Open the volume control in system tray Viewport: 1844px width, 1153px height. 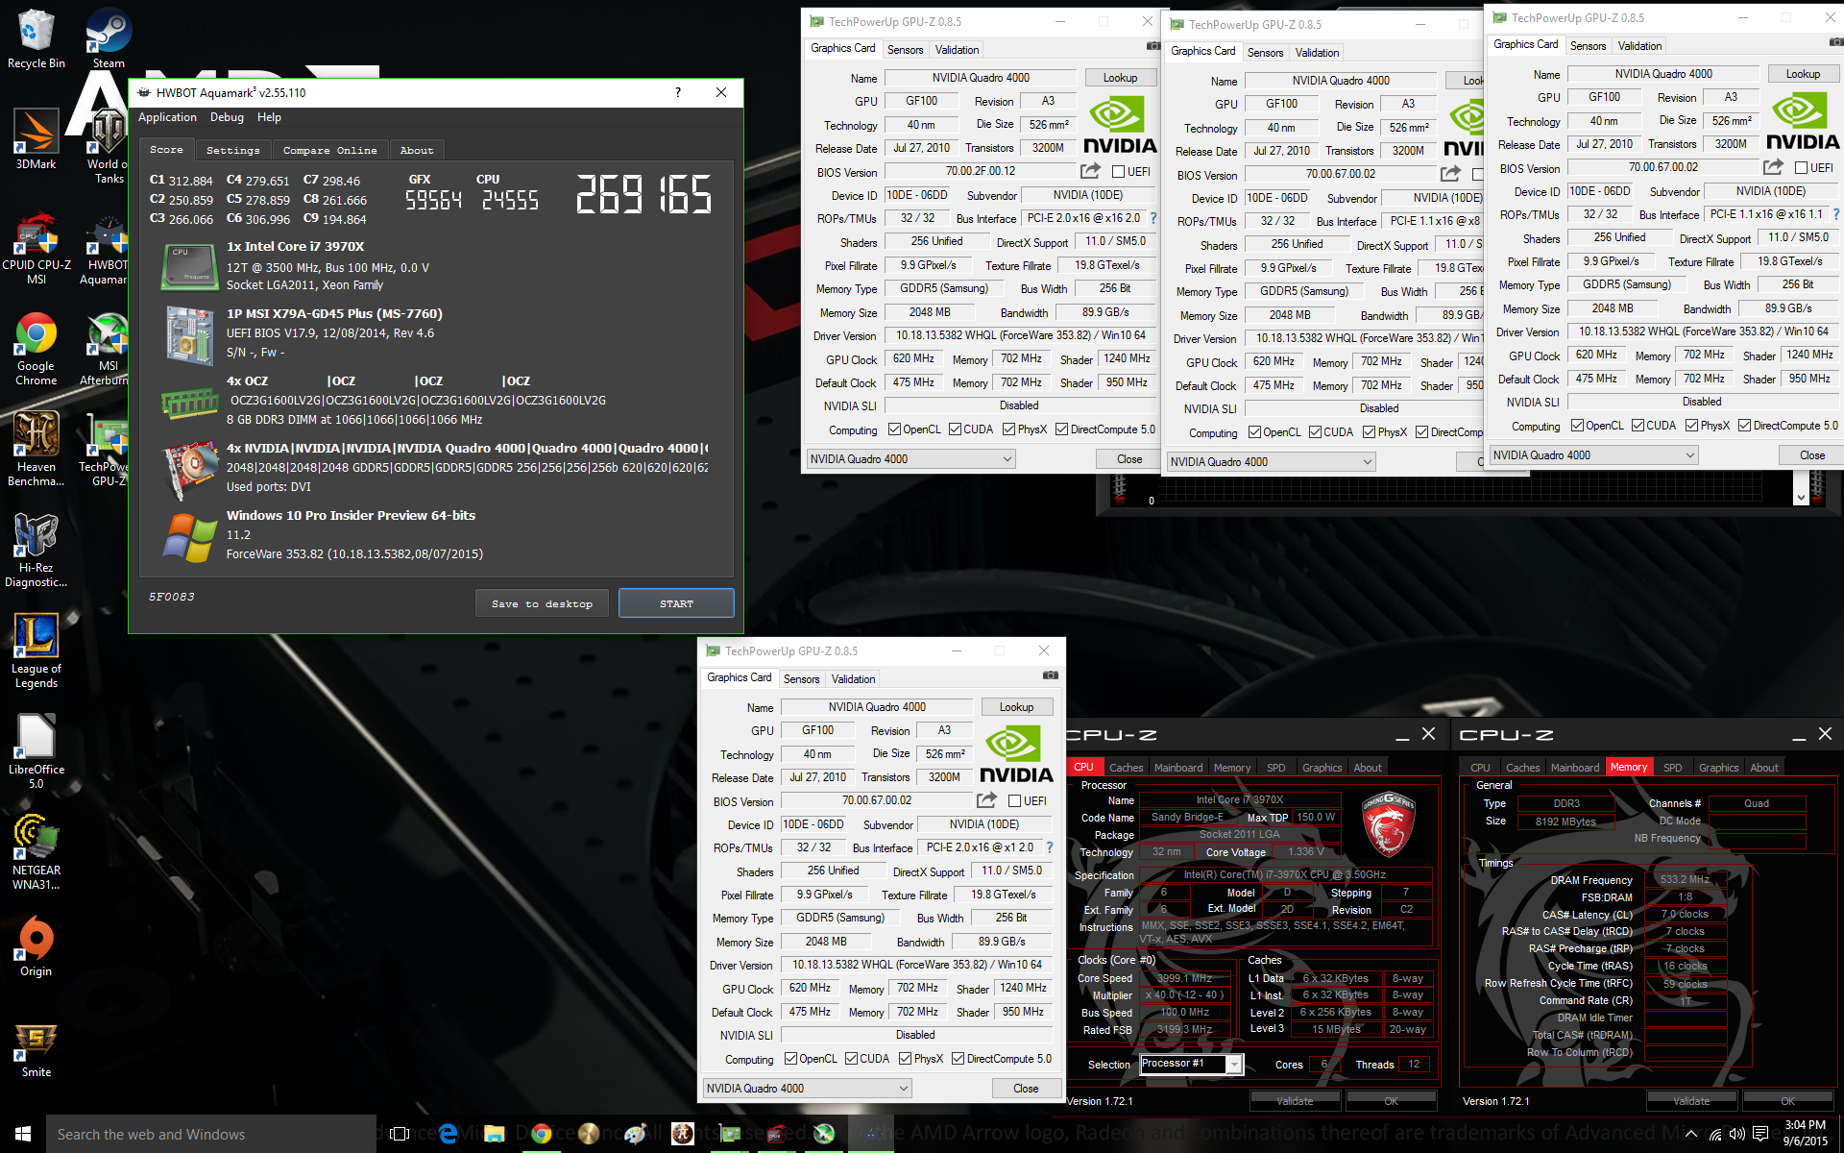[x=1736, y=1134]
